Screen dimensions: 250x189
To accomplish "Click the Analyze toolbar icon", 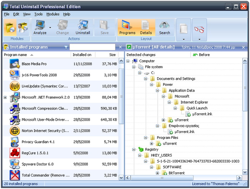I will point(40,25).
